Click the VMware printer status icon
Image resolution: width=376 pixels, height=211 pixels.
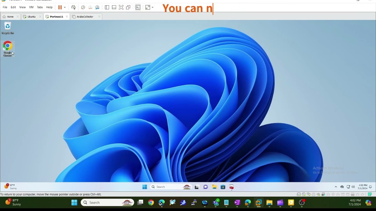[x=314, y=194]
